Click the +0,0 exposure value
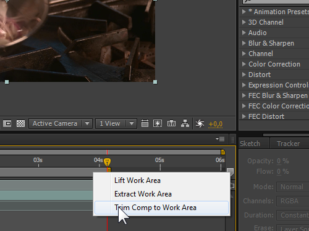This screenshot has height=231, width=309. [x=216, y=124]
